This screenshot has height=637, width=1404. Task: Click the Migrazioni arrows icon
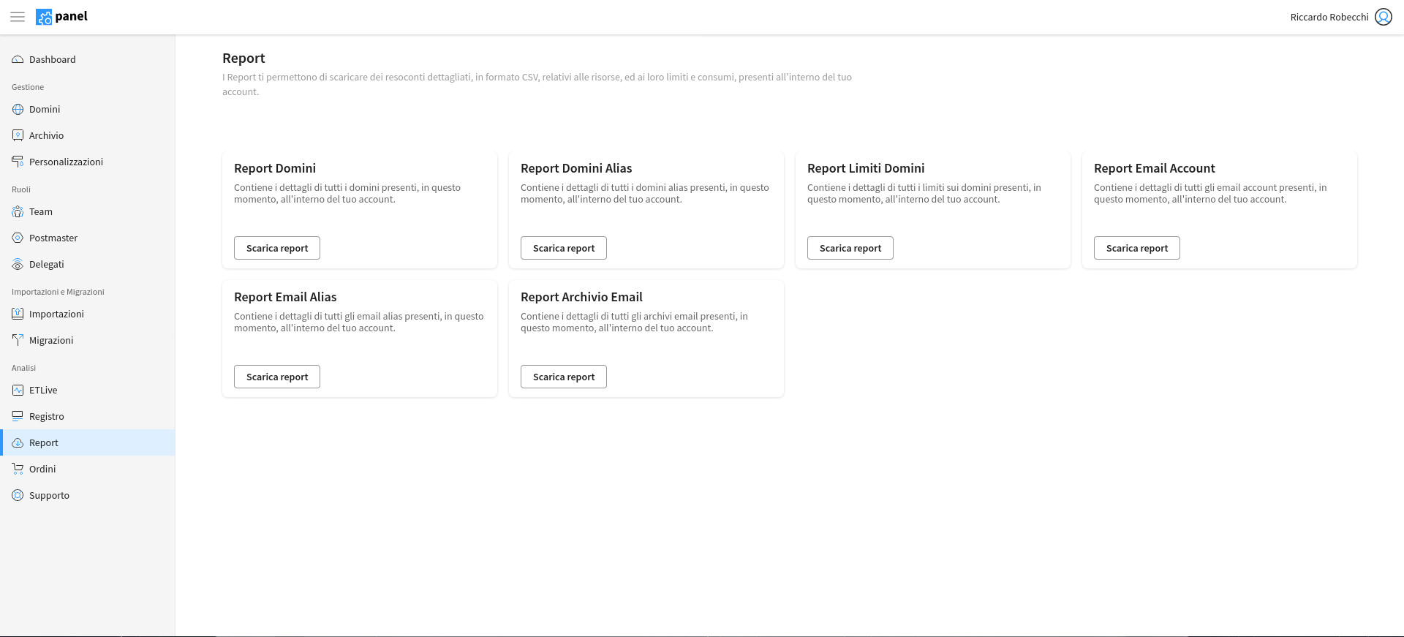[x=18, y=341]
